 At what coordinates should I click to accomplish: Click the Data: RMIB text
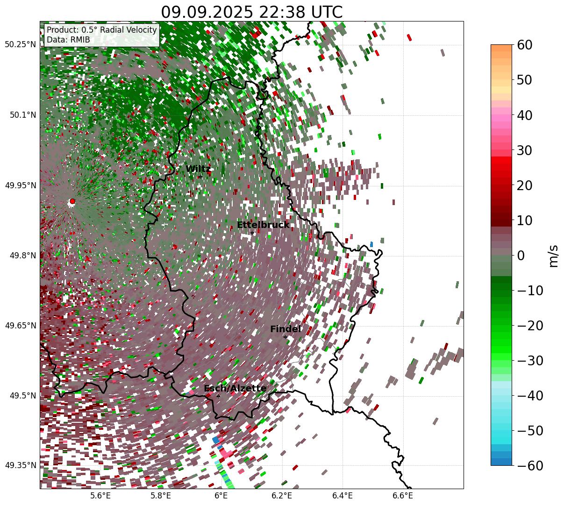click(68, 40)
